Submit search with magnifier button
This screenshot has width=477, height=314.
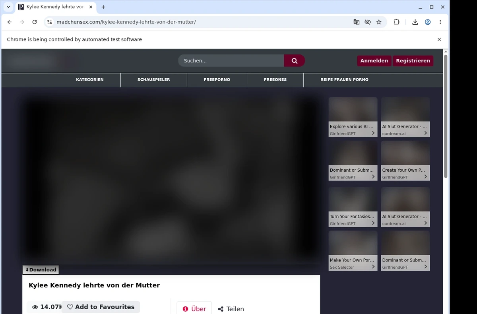point(295,61)
